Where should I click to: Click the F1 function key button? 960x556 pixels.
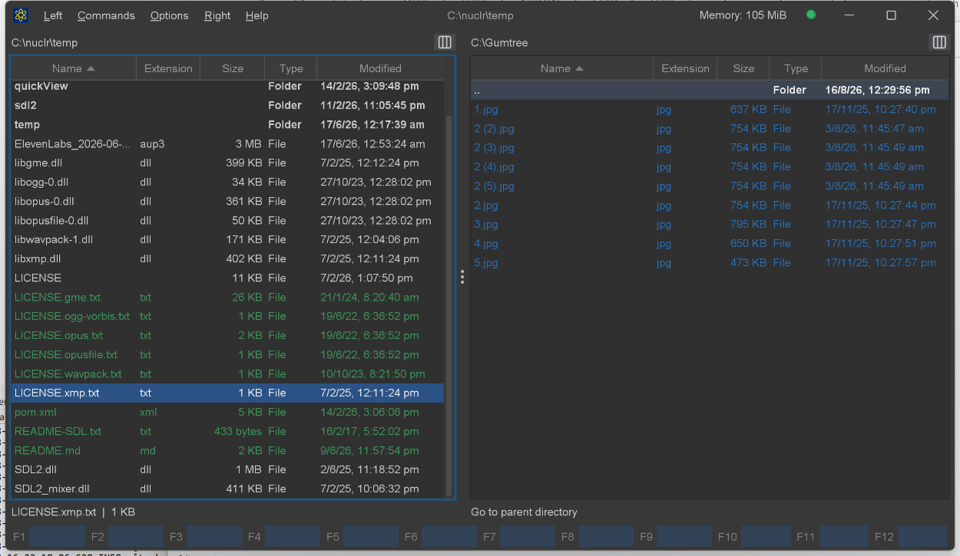pos(47,537)
